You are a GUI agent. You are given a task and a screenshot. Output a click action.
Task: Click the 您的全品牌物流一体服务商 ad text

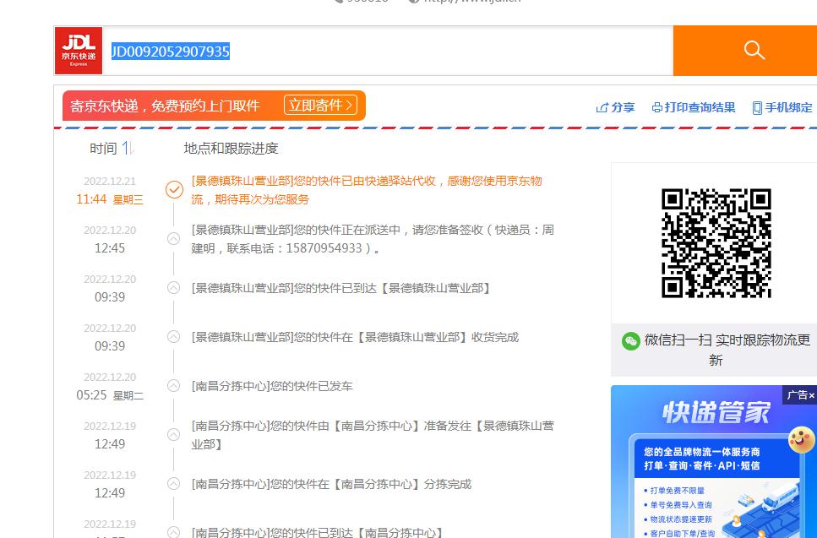701,452
